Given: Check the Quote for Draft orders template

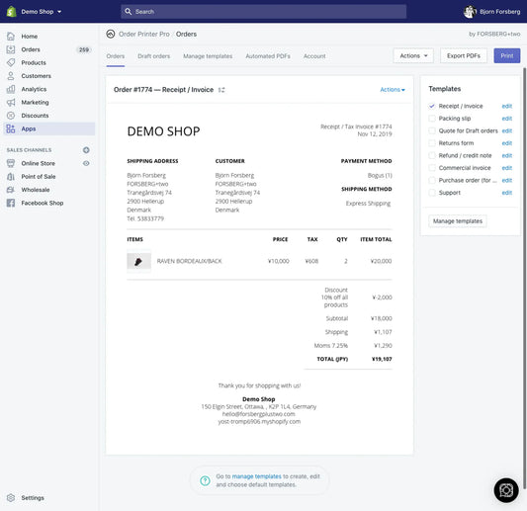Looking at the screenshot, I should 432,130.
